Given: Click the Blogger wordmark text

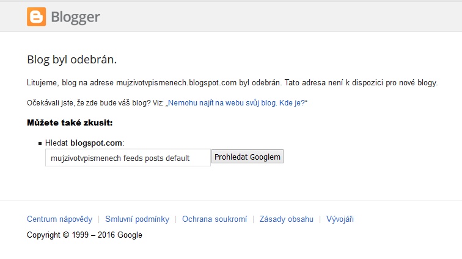Looking at the screenshot, I should coord(75,17).
